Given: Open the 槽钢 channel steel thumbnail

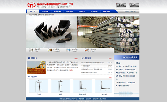Looking at the screenshot, I should (61, 86).
